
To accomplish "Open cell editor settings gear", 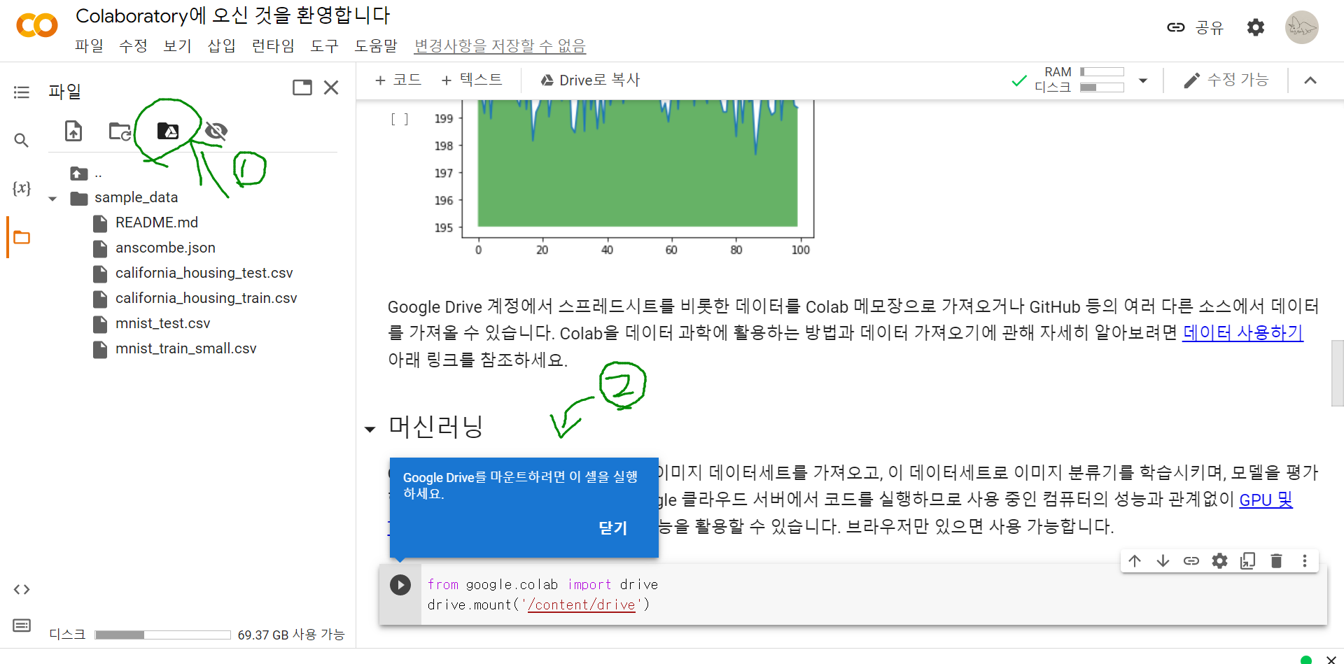I will (1219, 561).
